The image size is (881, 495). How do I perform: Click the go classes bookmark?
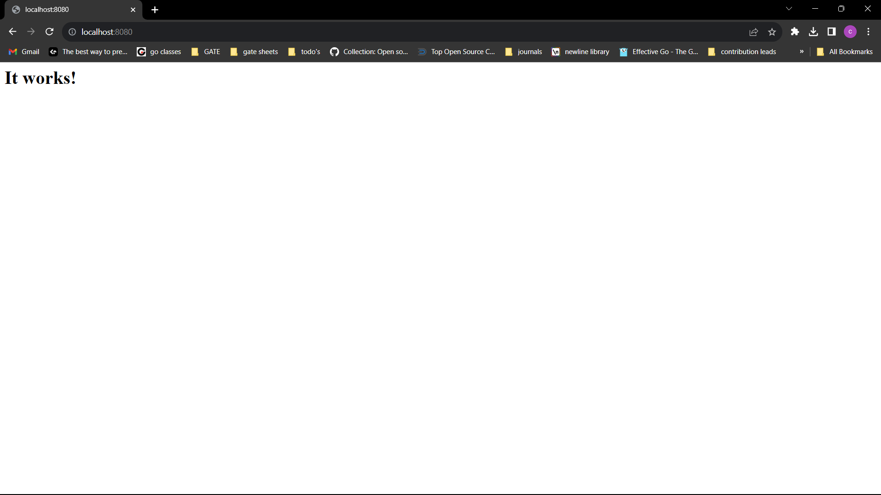point(160,51)
